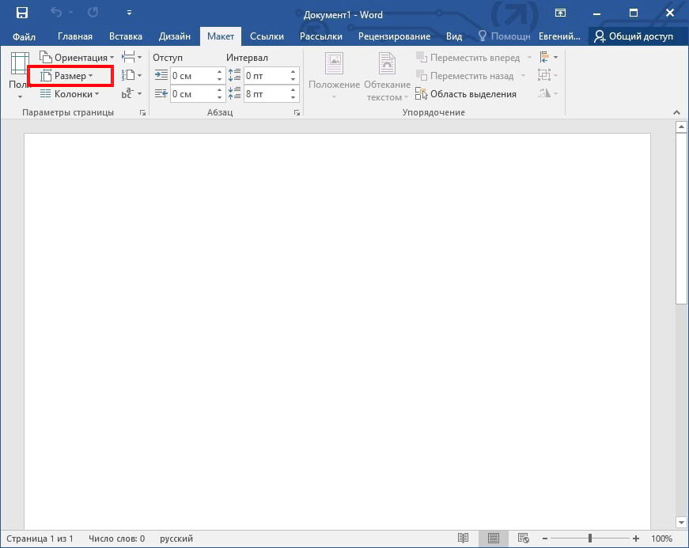The height and width of the screenshot is (548, 689).
Task: Switch to the Вид tab
Action: point(454,36)
